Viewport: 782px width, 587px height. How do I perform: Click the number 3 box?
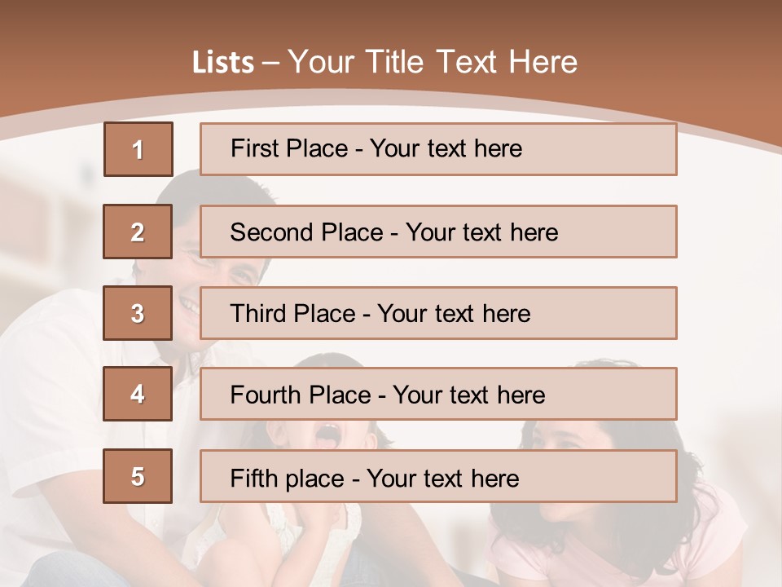click(138, 313)
